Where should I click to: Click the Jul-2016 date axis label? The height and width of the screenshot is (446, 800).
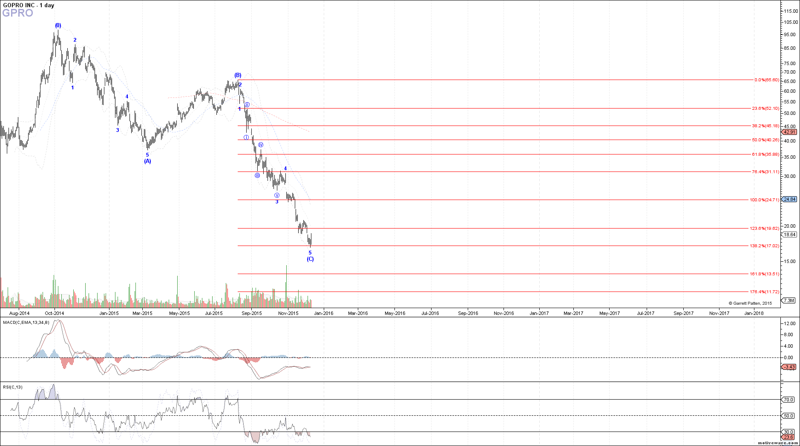point(430,314)
